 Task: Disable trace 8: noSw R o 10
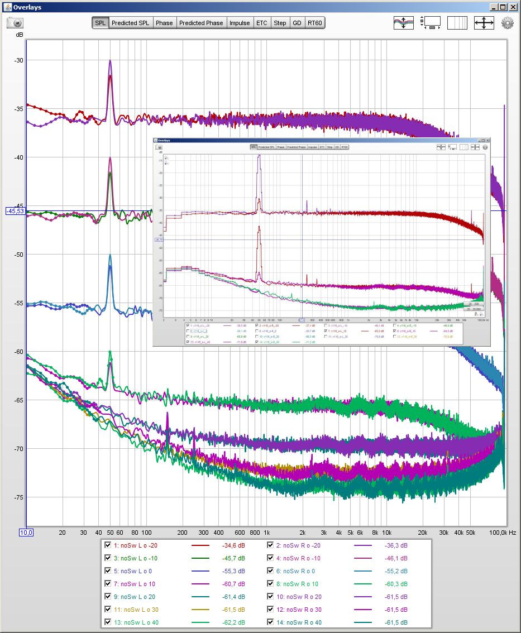[270, 583]
